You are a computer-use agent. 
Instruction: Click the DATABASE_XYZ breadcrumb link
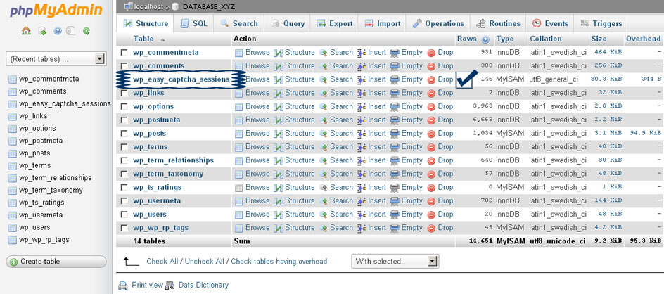pos(209,6)
